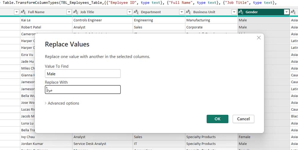Select the Business Unit column header
Viewport: 298px width, 150px height.
coord(211,12)
